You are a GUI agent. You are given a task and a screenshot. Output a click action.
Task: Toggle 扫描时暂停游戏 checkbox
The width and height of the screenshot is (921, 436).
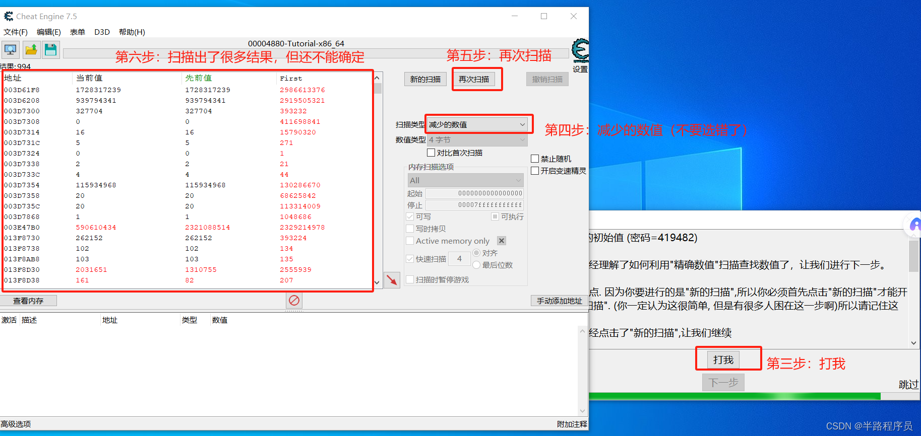tap(410, 279)
